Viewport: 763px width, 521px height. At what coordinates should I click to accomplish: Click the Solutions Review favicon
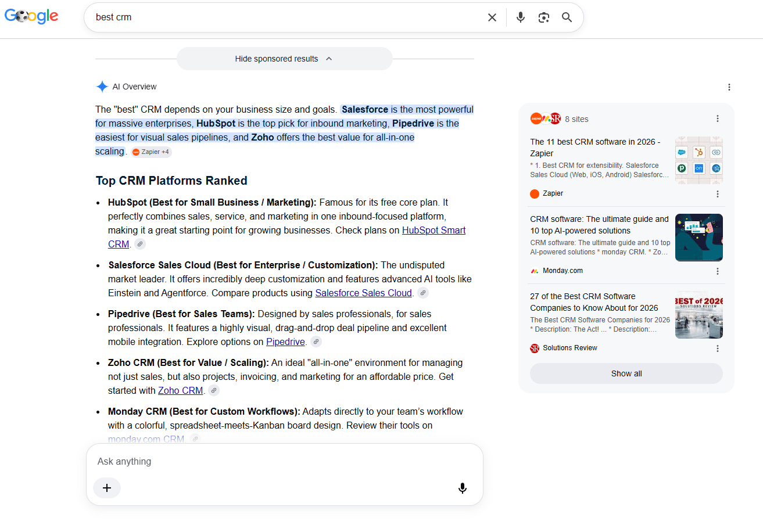point(535,348)
